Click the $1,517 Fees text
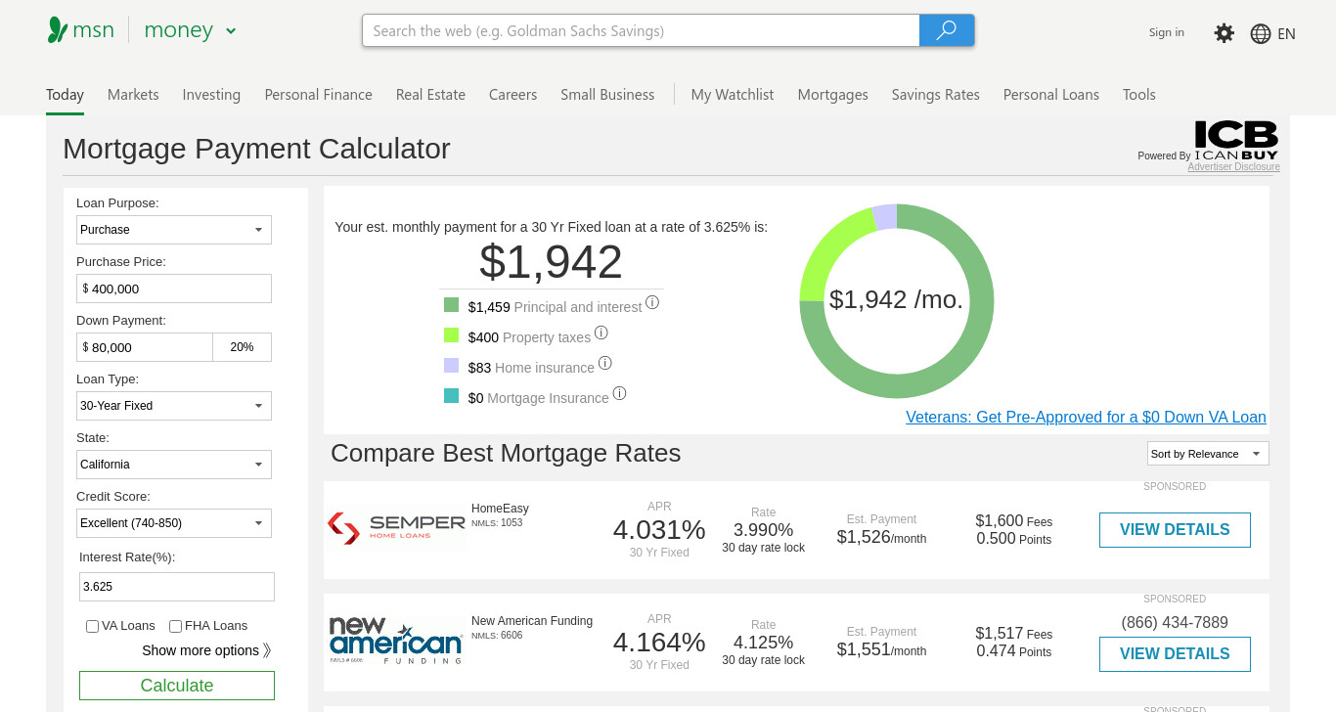 [x=1014, y=634]
